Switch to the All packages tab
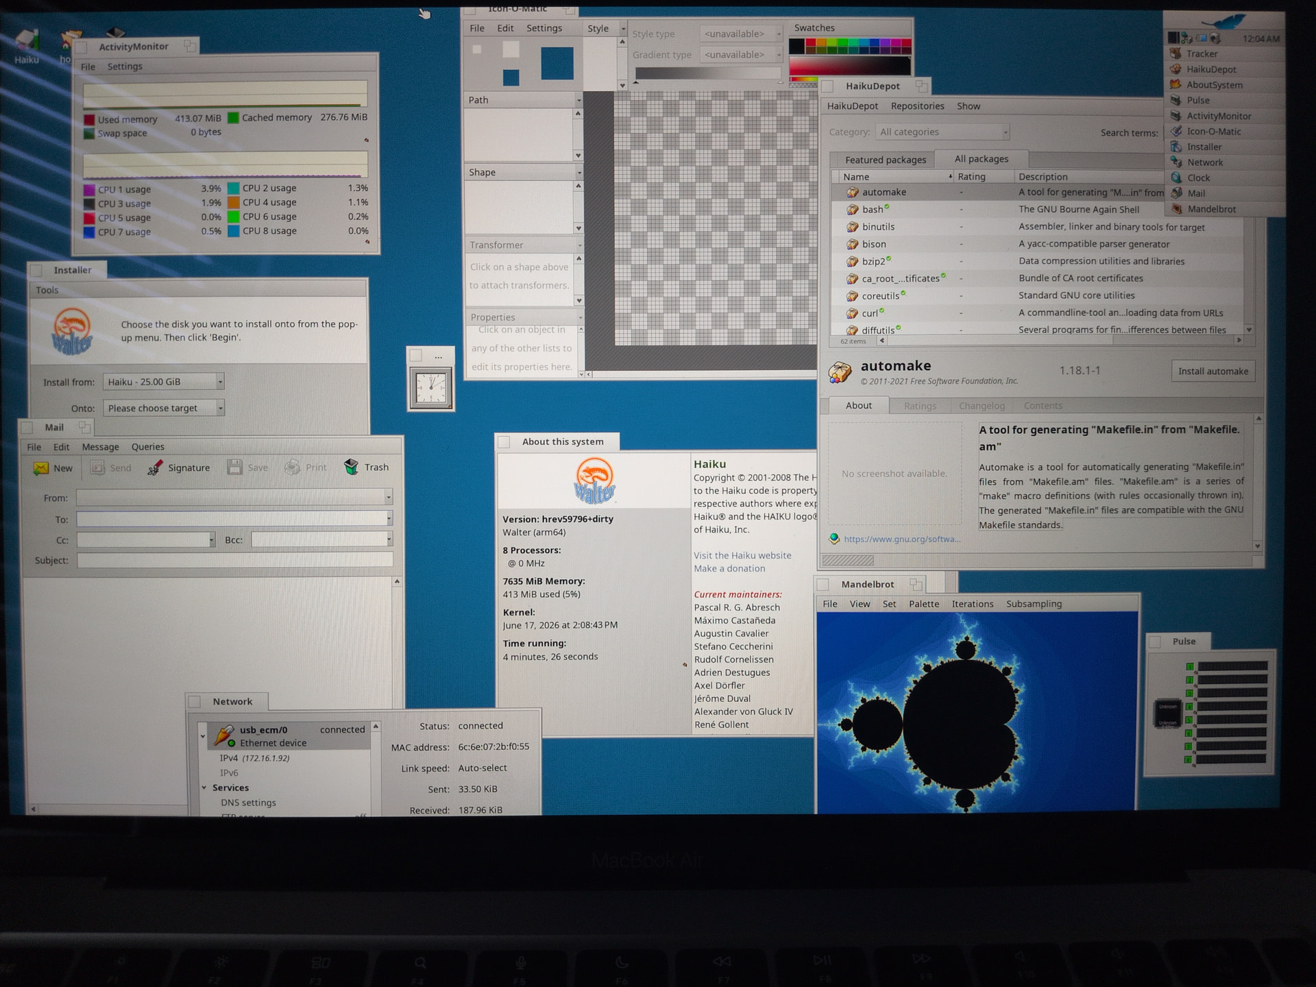1316x987 pixels. (981, 159)
